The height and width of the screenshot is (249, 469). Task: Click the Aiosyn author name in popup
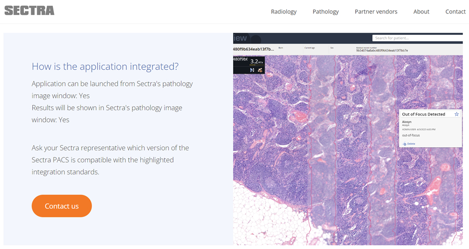click(x=407, y=122)
